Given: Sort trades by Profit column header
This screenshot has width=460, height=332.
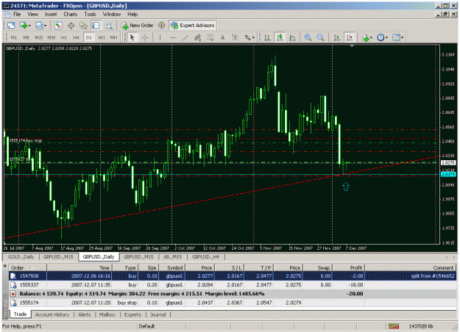Looking at the screenshot, I should (x=349, y=267).
